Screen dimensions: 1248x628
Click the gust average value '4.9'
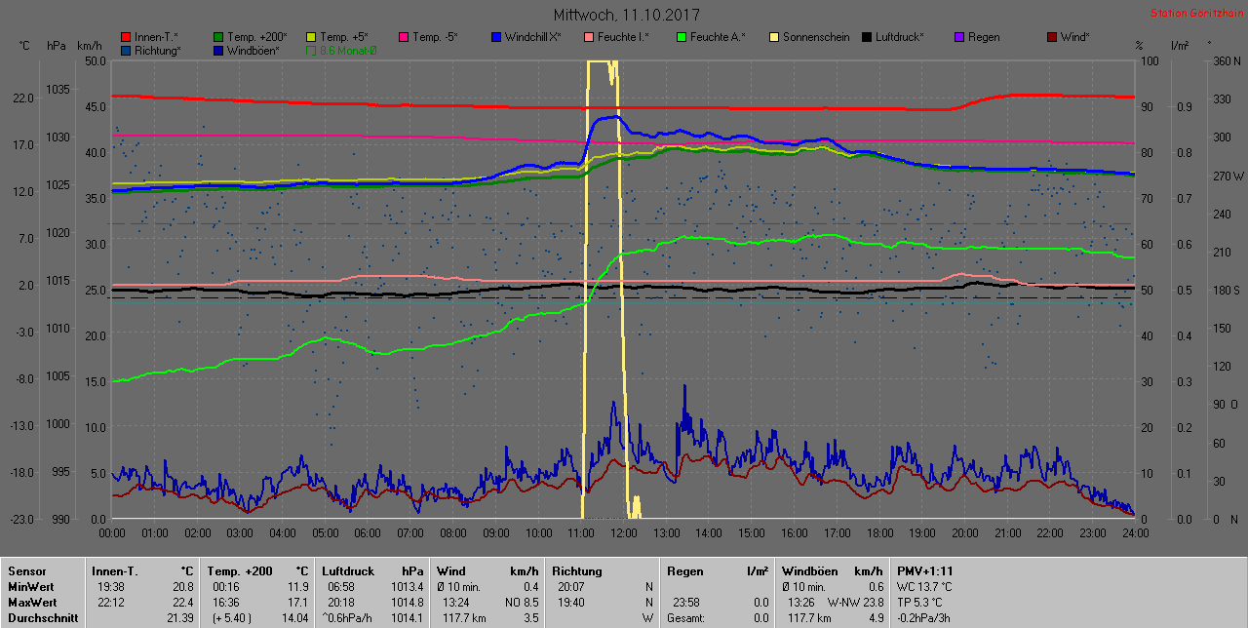(x=876, y=617)
